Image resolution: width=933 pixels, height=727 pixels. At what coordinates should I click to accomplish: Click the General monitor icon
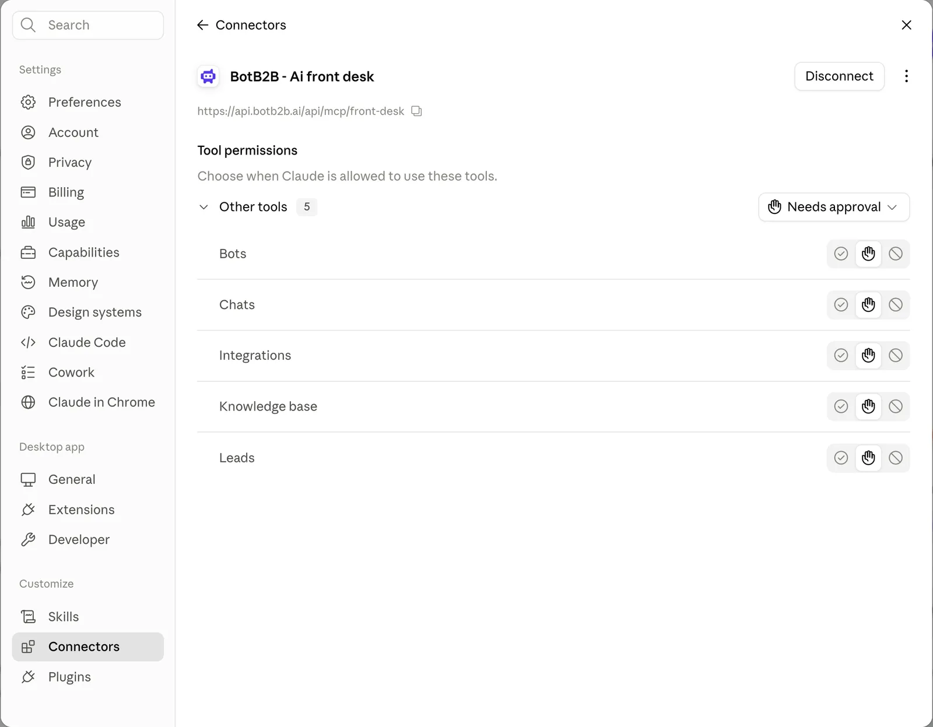pos(28,479)
